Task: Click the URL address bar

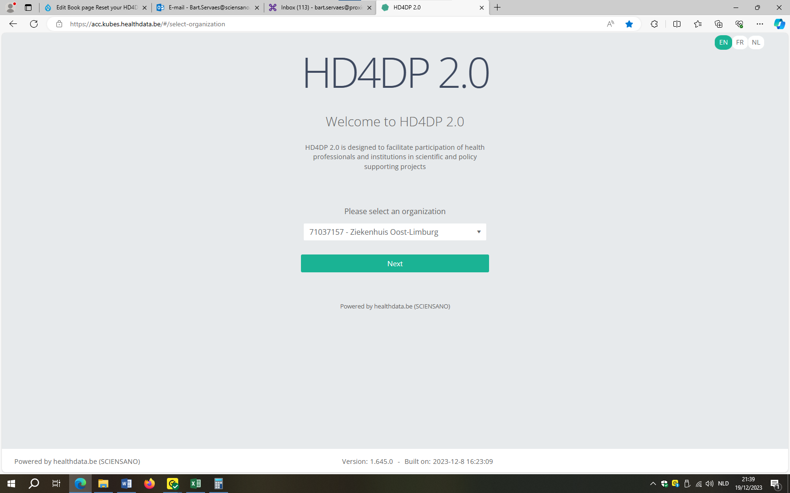Action: click(329, 24)
